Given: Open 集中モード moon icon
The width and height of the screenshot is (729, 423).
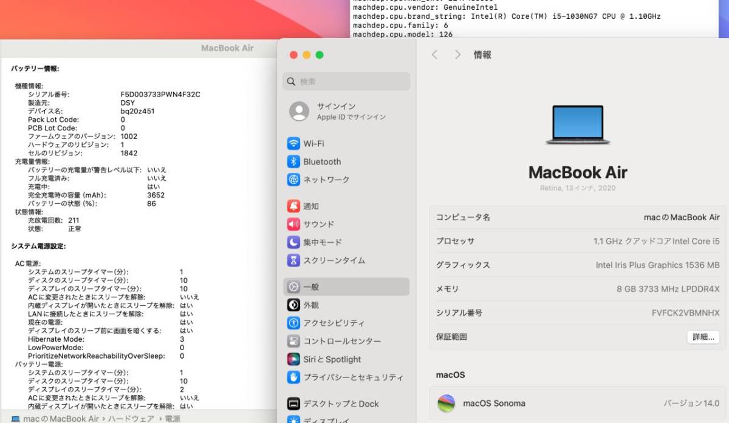Looking at the screenshot, I should tap(294, 242).
